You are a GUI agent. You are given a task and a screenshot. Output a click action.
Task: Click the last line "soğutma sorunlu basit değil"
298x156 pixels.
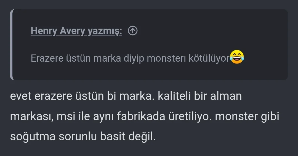83,137
